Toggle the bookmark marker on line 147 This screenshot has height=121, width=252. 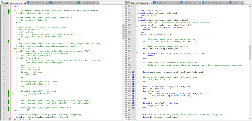tap(133, 84)
